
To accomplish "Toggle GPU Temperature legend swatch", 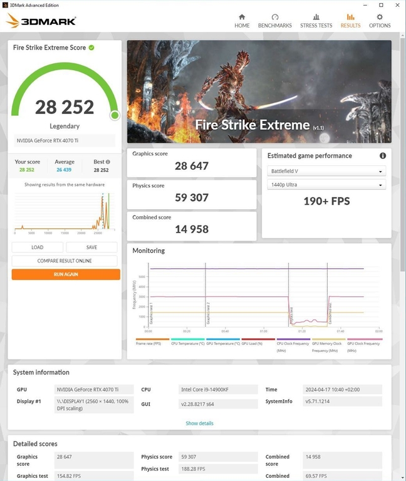I will tap(223, 339).
